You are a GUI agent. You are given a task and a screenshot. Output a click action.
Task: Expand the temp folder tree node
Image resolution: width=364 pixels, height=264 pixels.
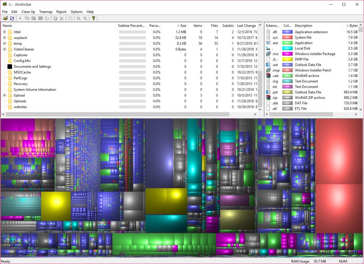tap(4, 43)
